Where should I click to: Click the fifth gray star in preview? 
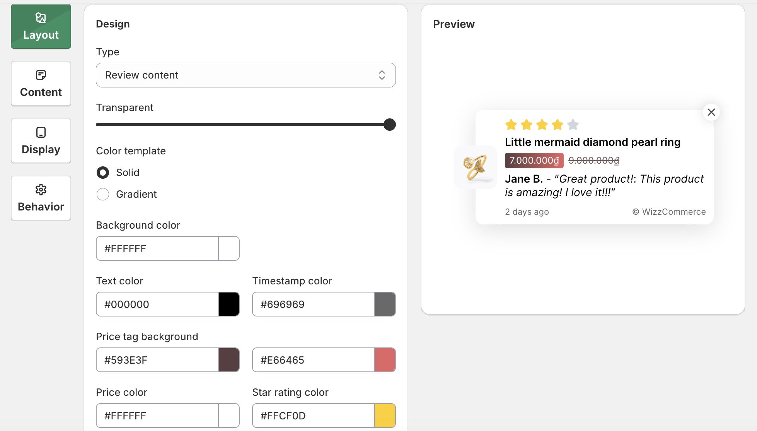(573, 125)
